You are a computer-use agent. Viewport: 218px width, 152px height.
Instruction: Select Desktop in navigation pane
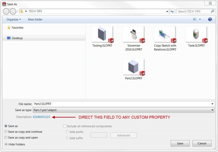(x=44, y=38)
